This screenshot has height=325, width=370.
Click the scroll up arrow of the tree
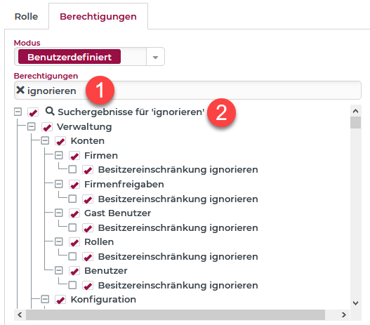[x=355, y=111]
